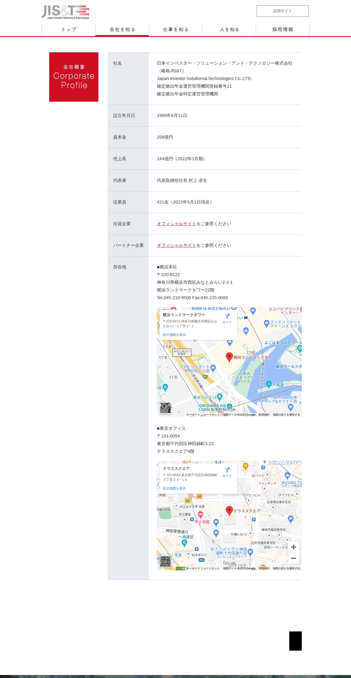
Task: Zoom in on the Tokyo map
Action: pyautogui.click(x=294, y=547)
